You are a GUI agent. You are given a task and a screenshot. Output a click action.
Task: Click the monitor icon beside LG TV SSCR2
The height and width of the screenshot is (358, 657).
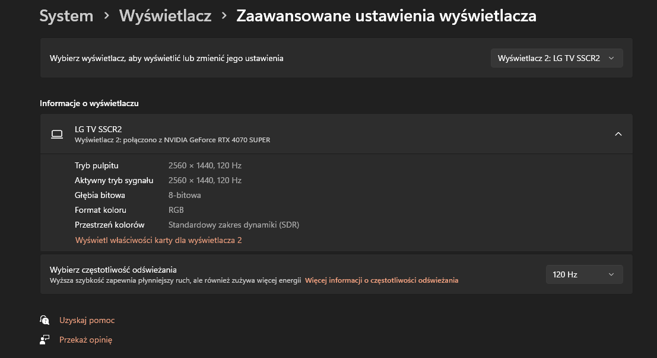(x=56, y=134)
